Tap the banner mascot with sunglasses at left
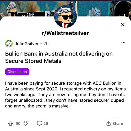This screenshot has width=131, height=131. 12,9
